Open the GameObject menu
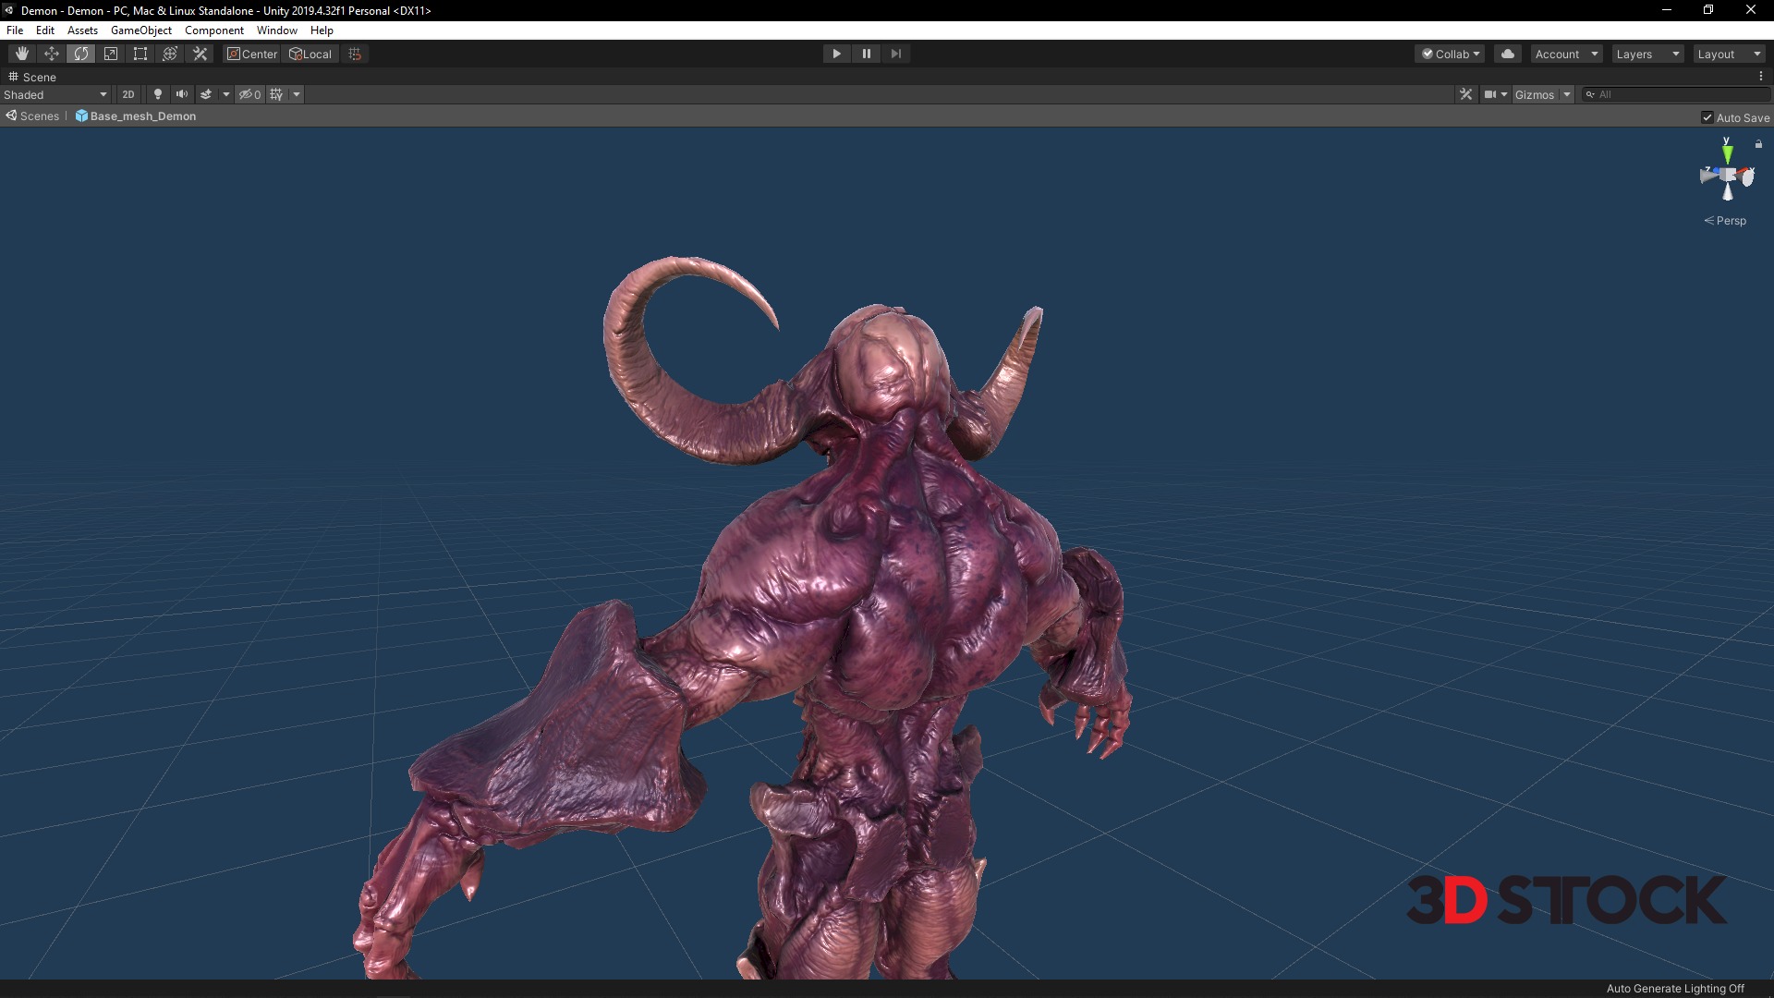This screenshot has width=1774, height=998. point(140,30)
